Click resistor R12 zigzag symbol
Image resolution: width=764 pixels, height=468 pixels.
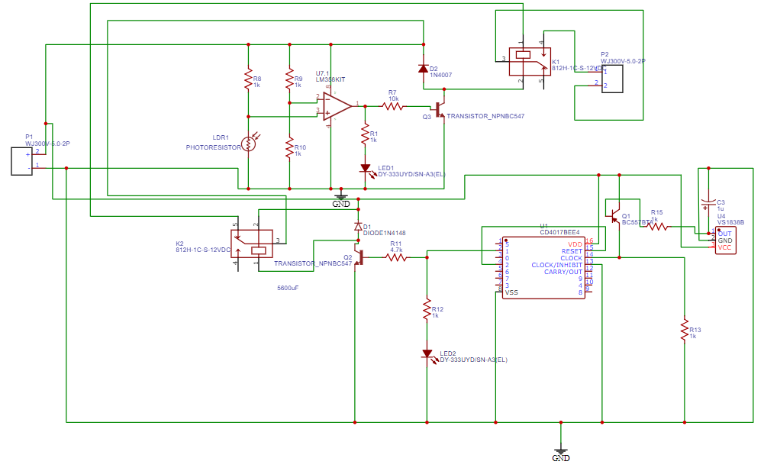coord(427,309)
